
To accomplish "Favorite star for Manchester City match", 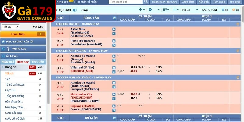I will click(114, 94).
